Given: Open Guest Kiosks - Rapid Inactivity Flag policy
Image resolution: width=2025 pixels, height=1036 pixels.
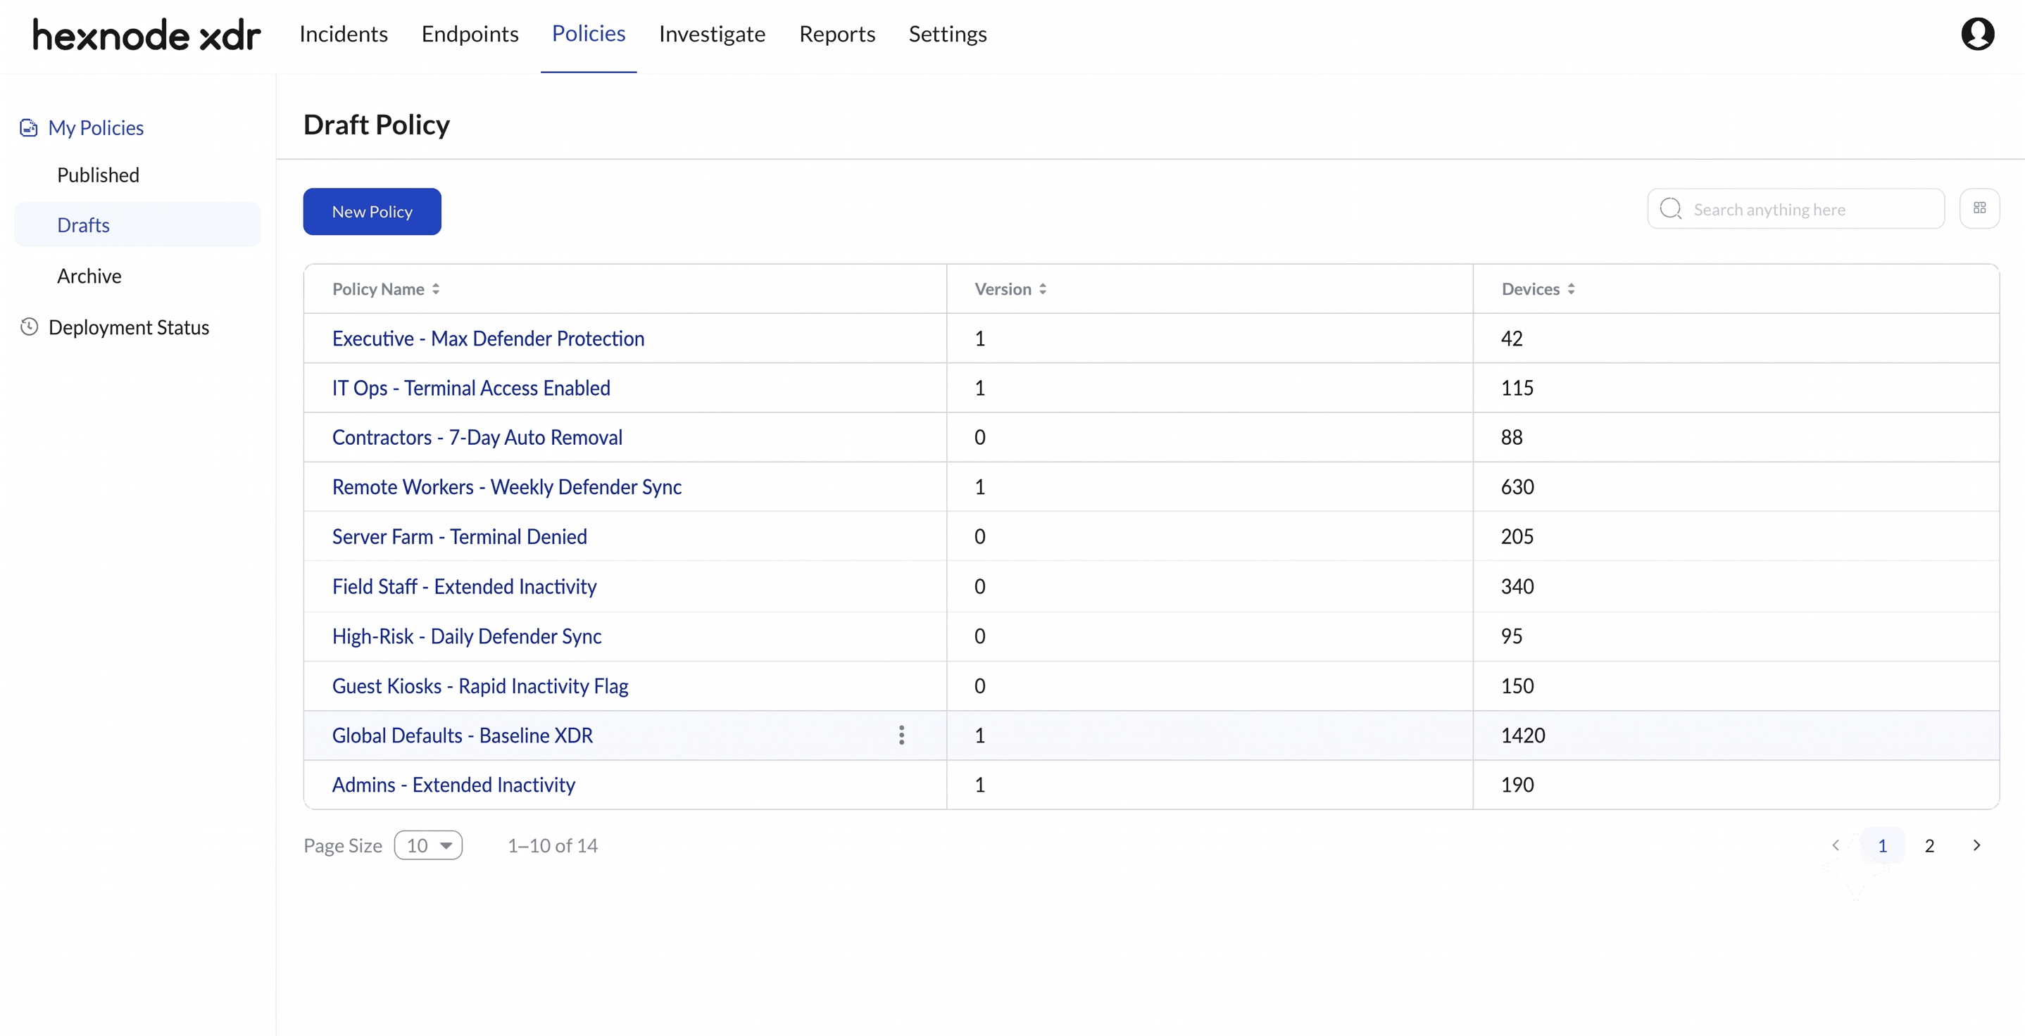Looking at the screenshot, I should pyautogui.click(x=480, y=686).
